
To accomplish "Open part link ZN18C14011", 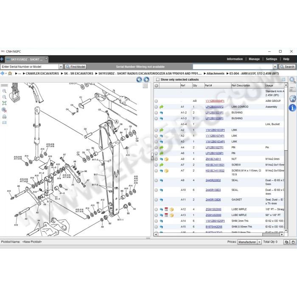I will 213,159.
